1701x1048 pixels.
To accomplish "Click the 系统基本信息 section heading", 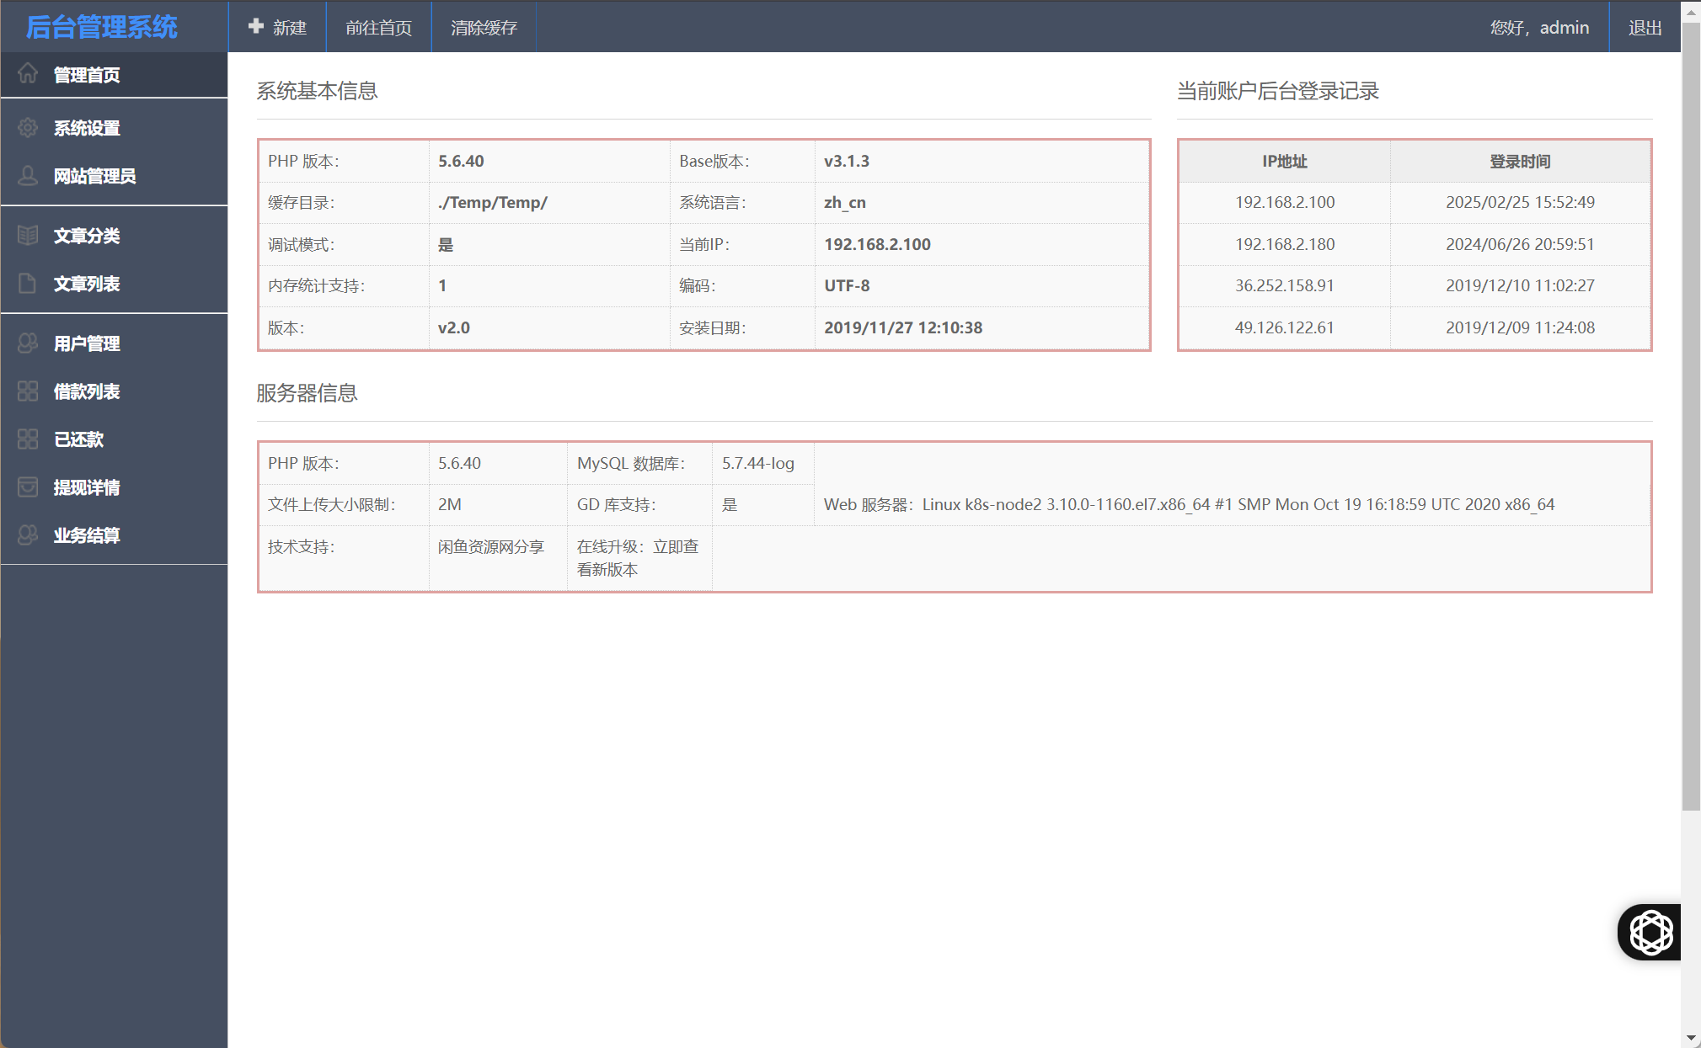I will click(317, 91).
